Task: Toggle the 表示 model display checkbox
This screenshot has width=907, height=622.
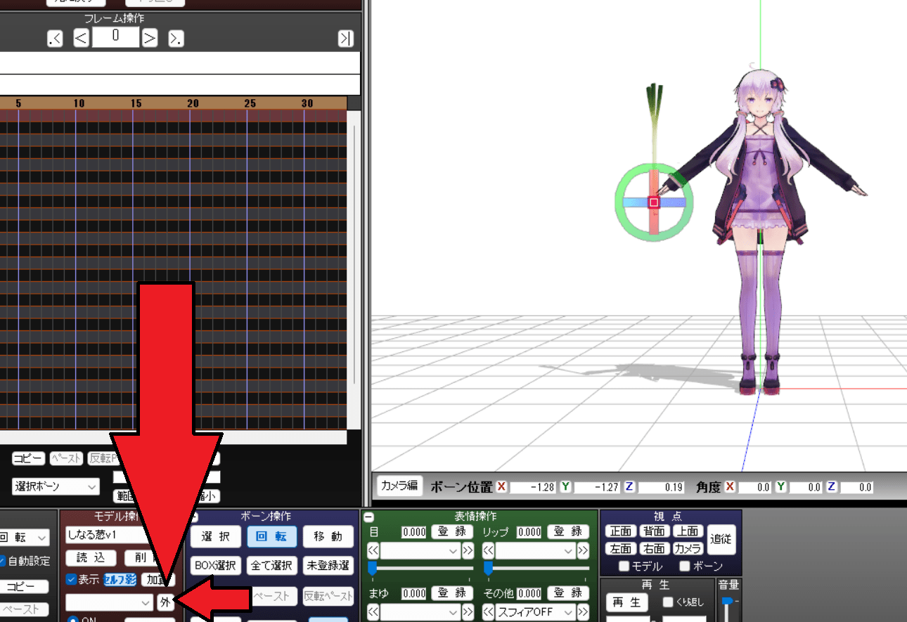Action: click(71, 580)
